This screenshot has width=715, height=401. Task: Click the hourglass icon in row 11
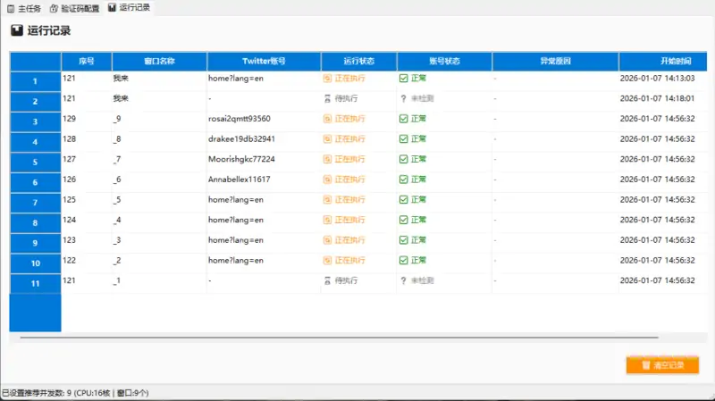tap(327, 280)
